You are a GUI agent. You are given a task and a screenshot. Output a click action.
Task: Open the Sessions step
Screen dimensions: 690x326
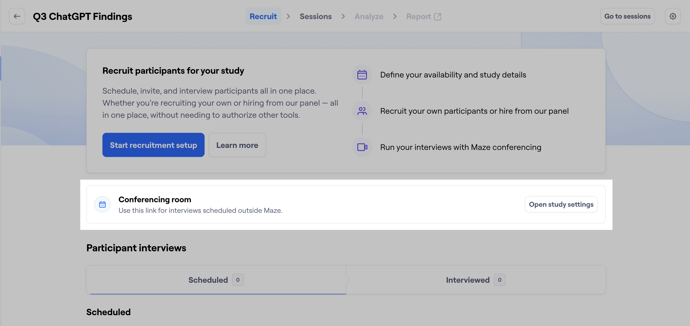click(316, 17)
